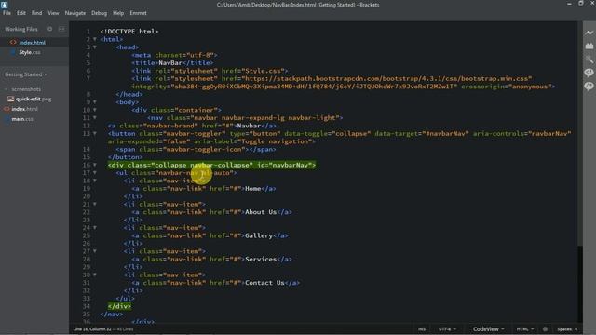596x335 pixels.
Task: Click the CSS icon beside main.css
Action: coord(7,119)
